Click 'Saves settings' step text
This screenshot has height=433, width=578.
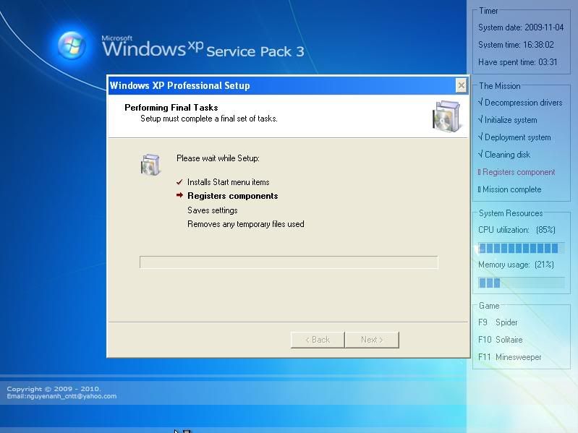coord(213,210)
